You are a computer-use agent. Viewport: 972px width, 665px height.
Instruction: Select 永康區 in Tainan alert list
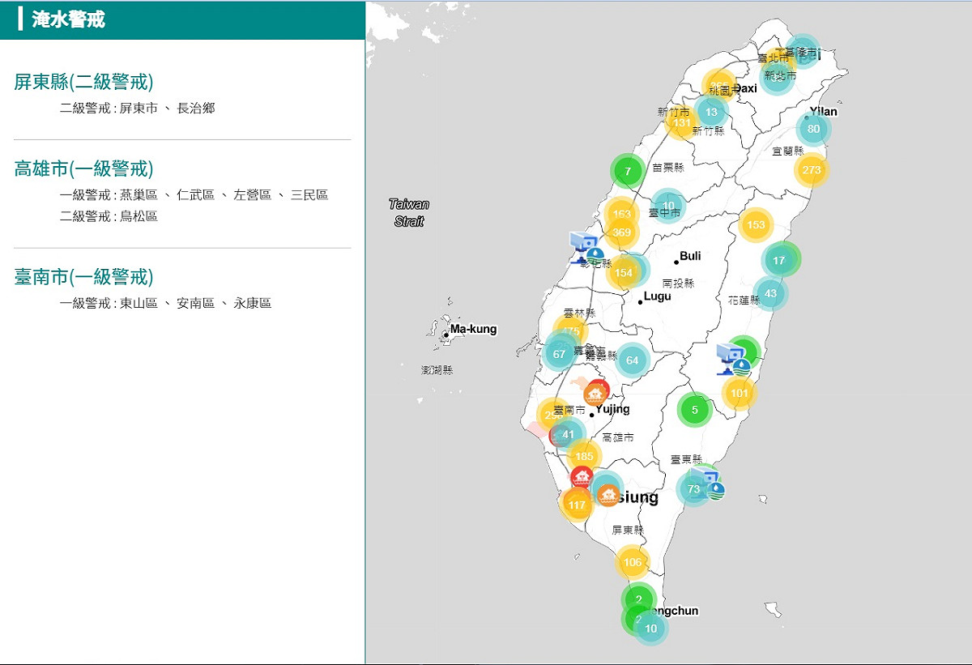[x=253, y=303]
